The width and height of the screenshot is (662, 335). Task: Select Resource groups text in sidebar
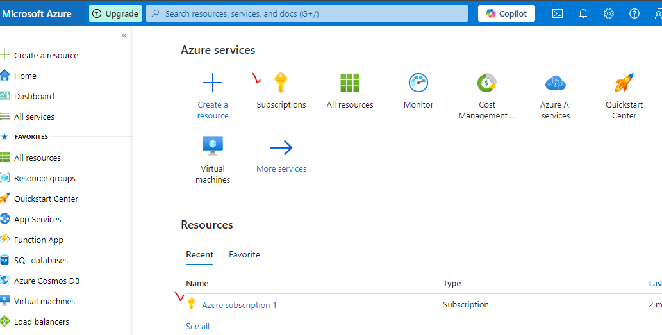tap(45, 178)
